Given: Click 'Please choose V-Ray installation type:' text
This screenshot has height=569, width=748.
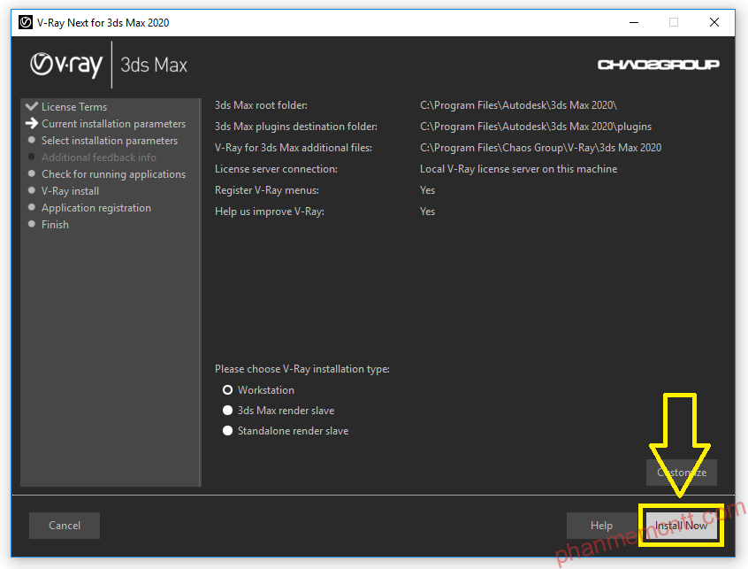Looking at the screenshot, I should (302, 369).
